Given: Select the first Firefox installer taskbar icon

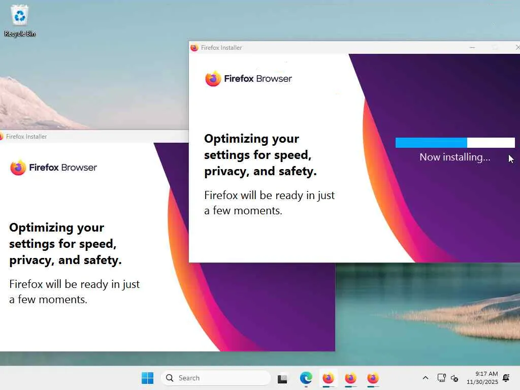Looking at the screenshot, I should [x=329, y=378].
